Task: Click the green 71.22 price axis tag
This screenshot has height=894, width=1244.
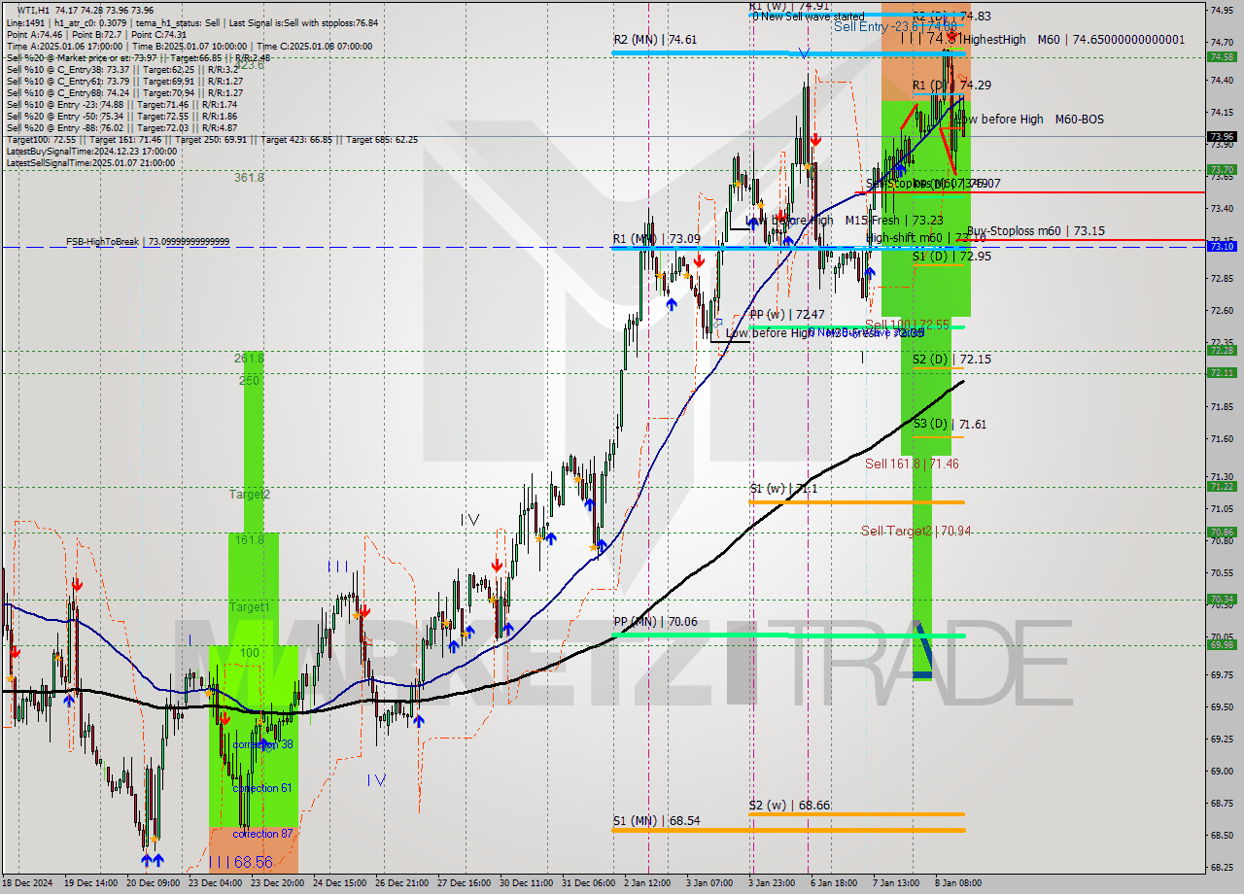Action: 1222,487
